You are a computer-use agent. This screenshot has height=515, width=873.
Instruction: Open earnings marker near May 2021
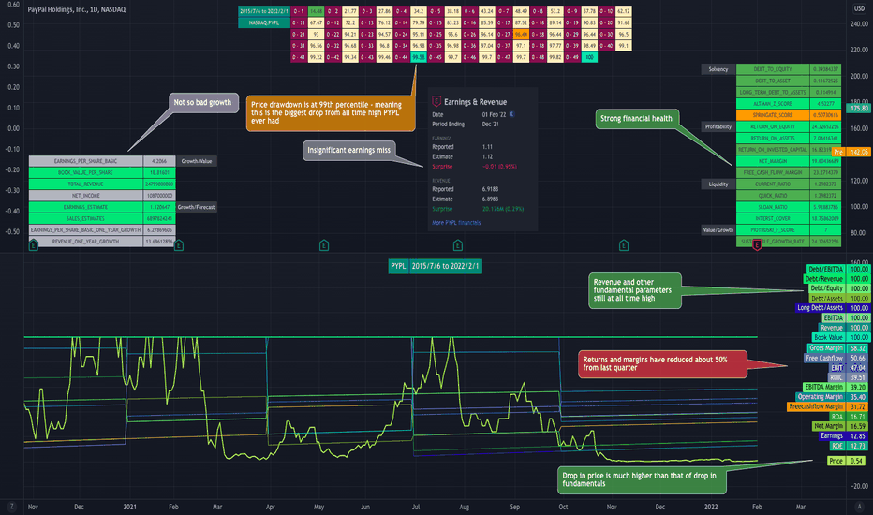324,245
